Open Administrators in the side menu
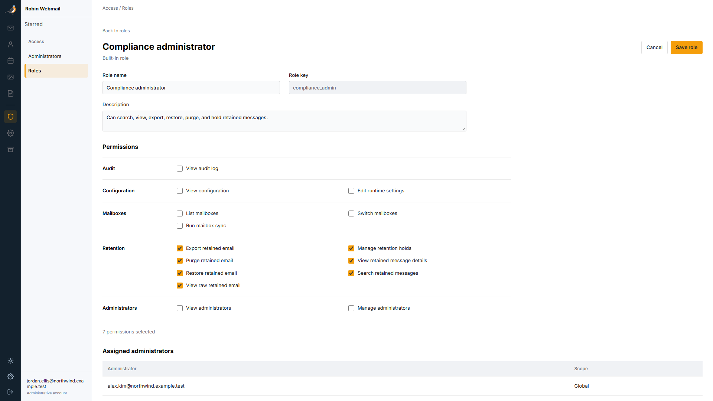This screenshot has width=713, height=401. tap(56, 56)
